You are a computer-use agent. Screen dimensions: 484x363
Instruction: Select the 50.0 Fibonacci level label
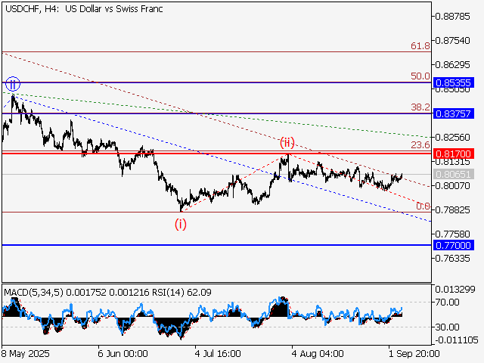(x=420, y=76)
